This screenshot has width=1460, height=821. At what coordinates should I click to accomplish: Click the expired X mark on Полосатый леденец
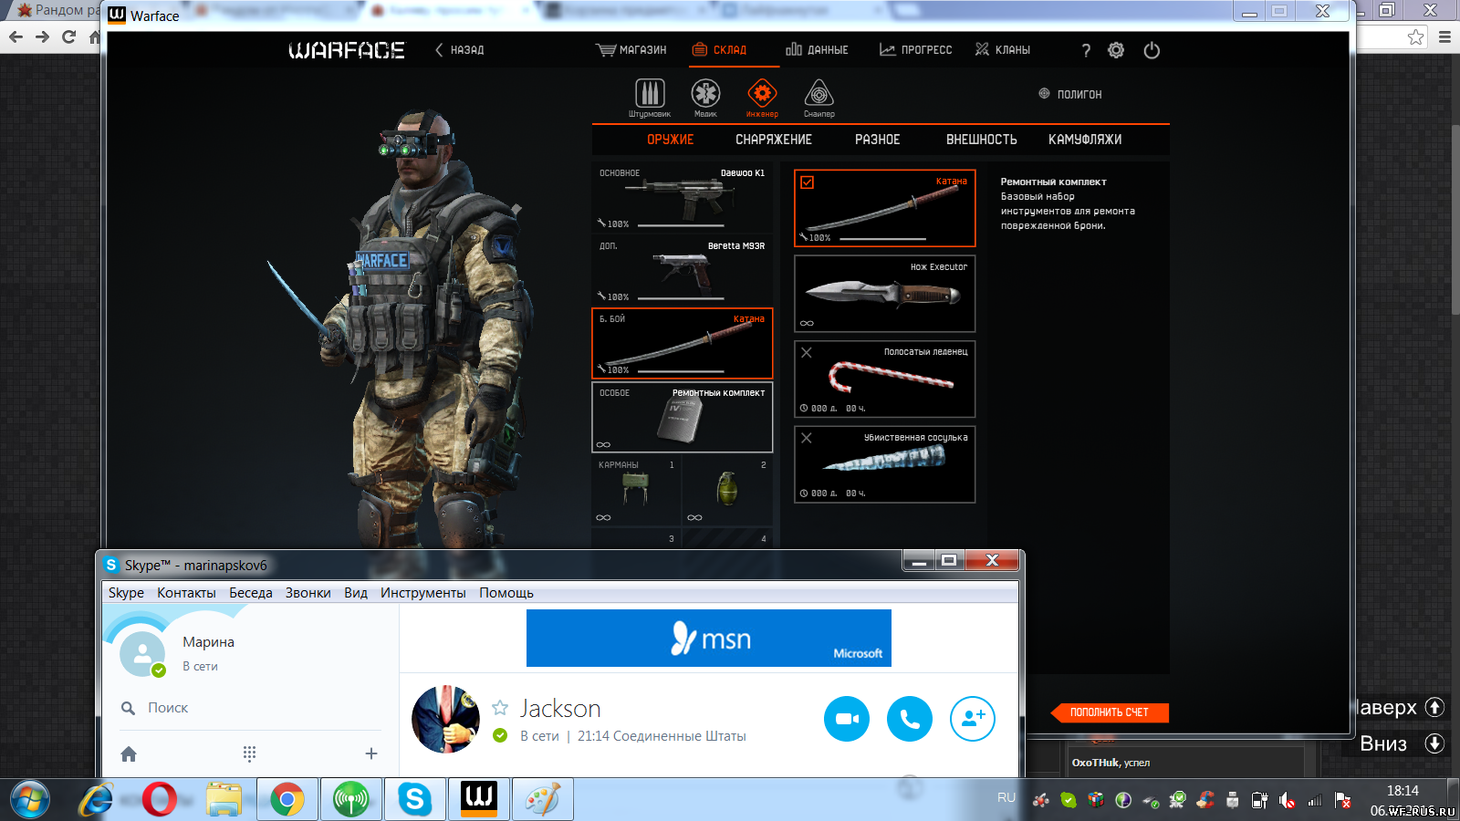click(x=807, y=352)
